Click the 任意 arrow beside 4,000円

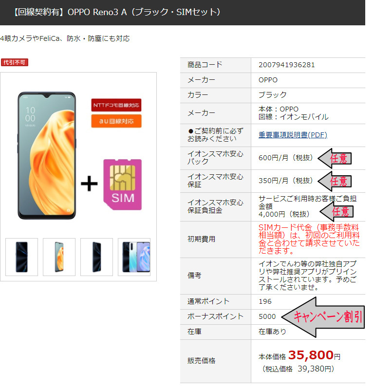(337, 212)
